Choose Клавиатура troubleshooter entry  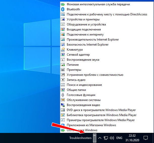click(x=75, y=50)
